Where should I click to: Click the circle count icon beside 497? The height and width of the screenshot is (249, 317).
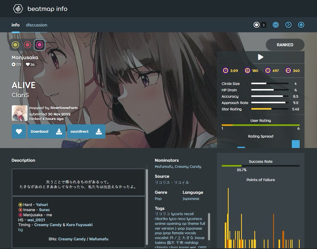click(268, 70)
